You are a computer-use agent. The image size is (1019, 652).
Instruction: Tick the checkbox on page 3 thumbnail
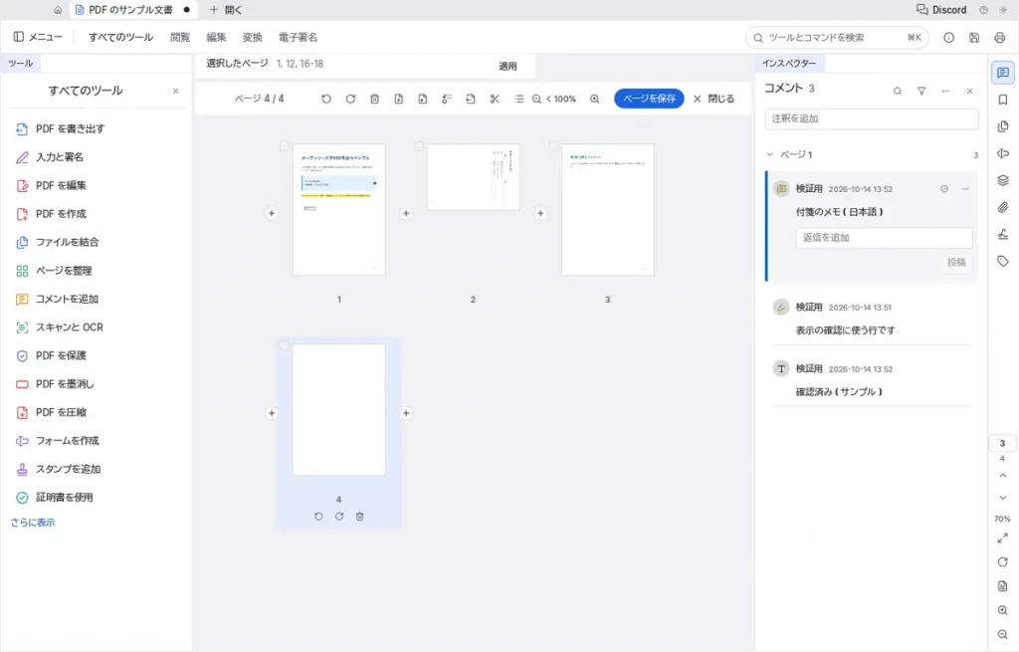[x=553, y=146]
